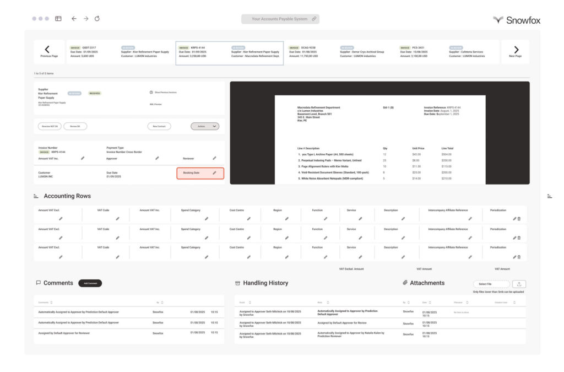Edit Spend Category in first accounting row

(207, 219)
